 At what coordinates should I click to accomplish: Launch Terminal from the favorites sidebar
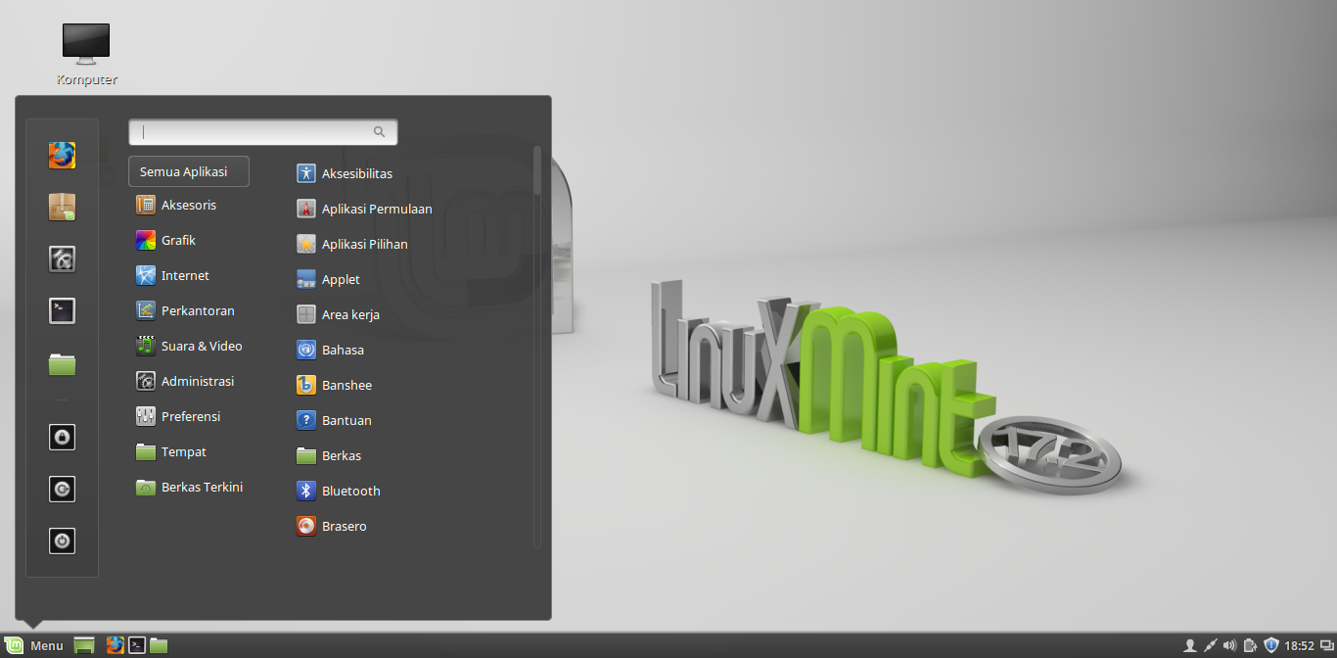click(62, 310)
